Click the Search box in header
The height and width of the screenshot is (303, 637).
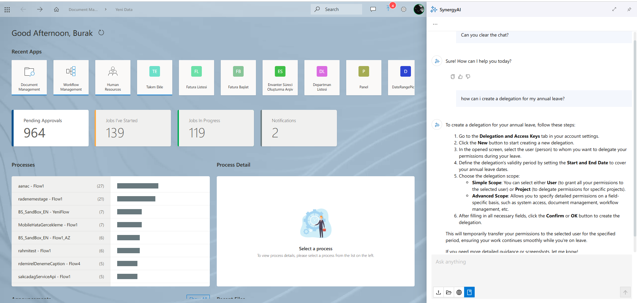336,9
